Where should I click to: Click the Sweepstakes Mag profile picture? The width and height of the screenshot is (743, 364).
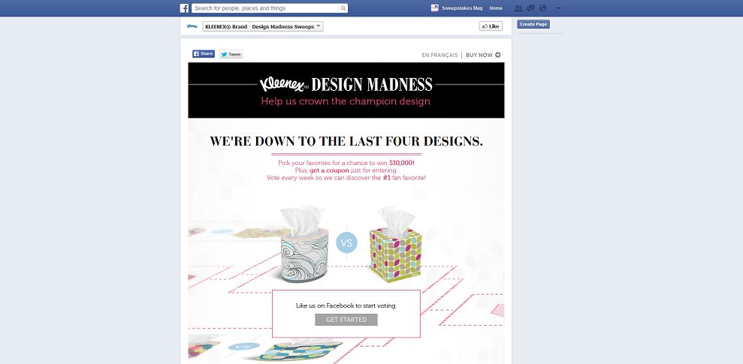434,8
